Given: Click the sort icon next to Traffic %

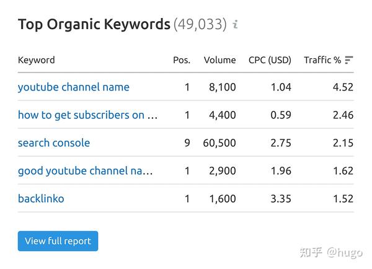Looking at the screenshot, I should [x=348, y=60].
